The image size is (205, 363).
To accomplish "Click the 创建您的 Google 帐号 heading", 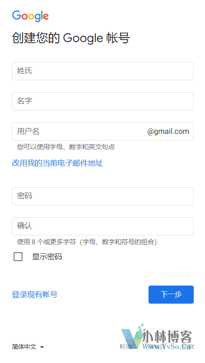I will click(71, 38).
